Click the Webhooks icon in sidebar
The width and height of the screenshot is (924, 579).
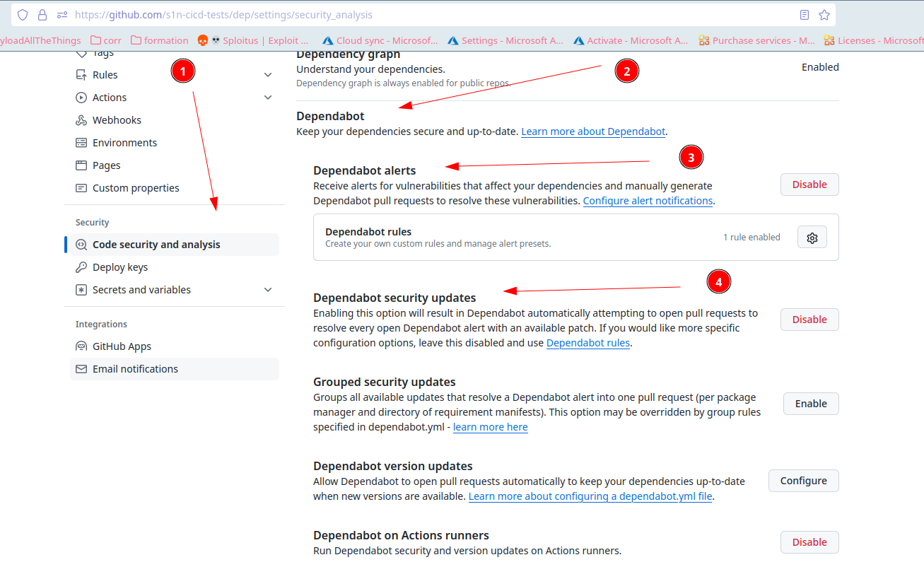coord(81,120)
